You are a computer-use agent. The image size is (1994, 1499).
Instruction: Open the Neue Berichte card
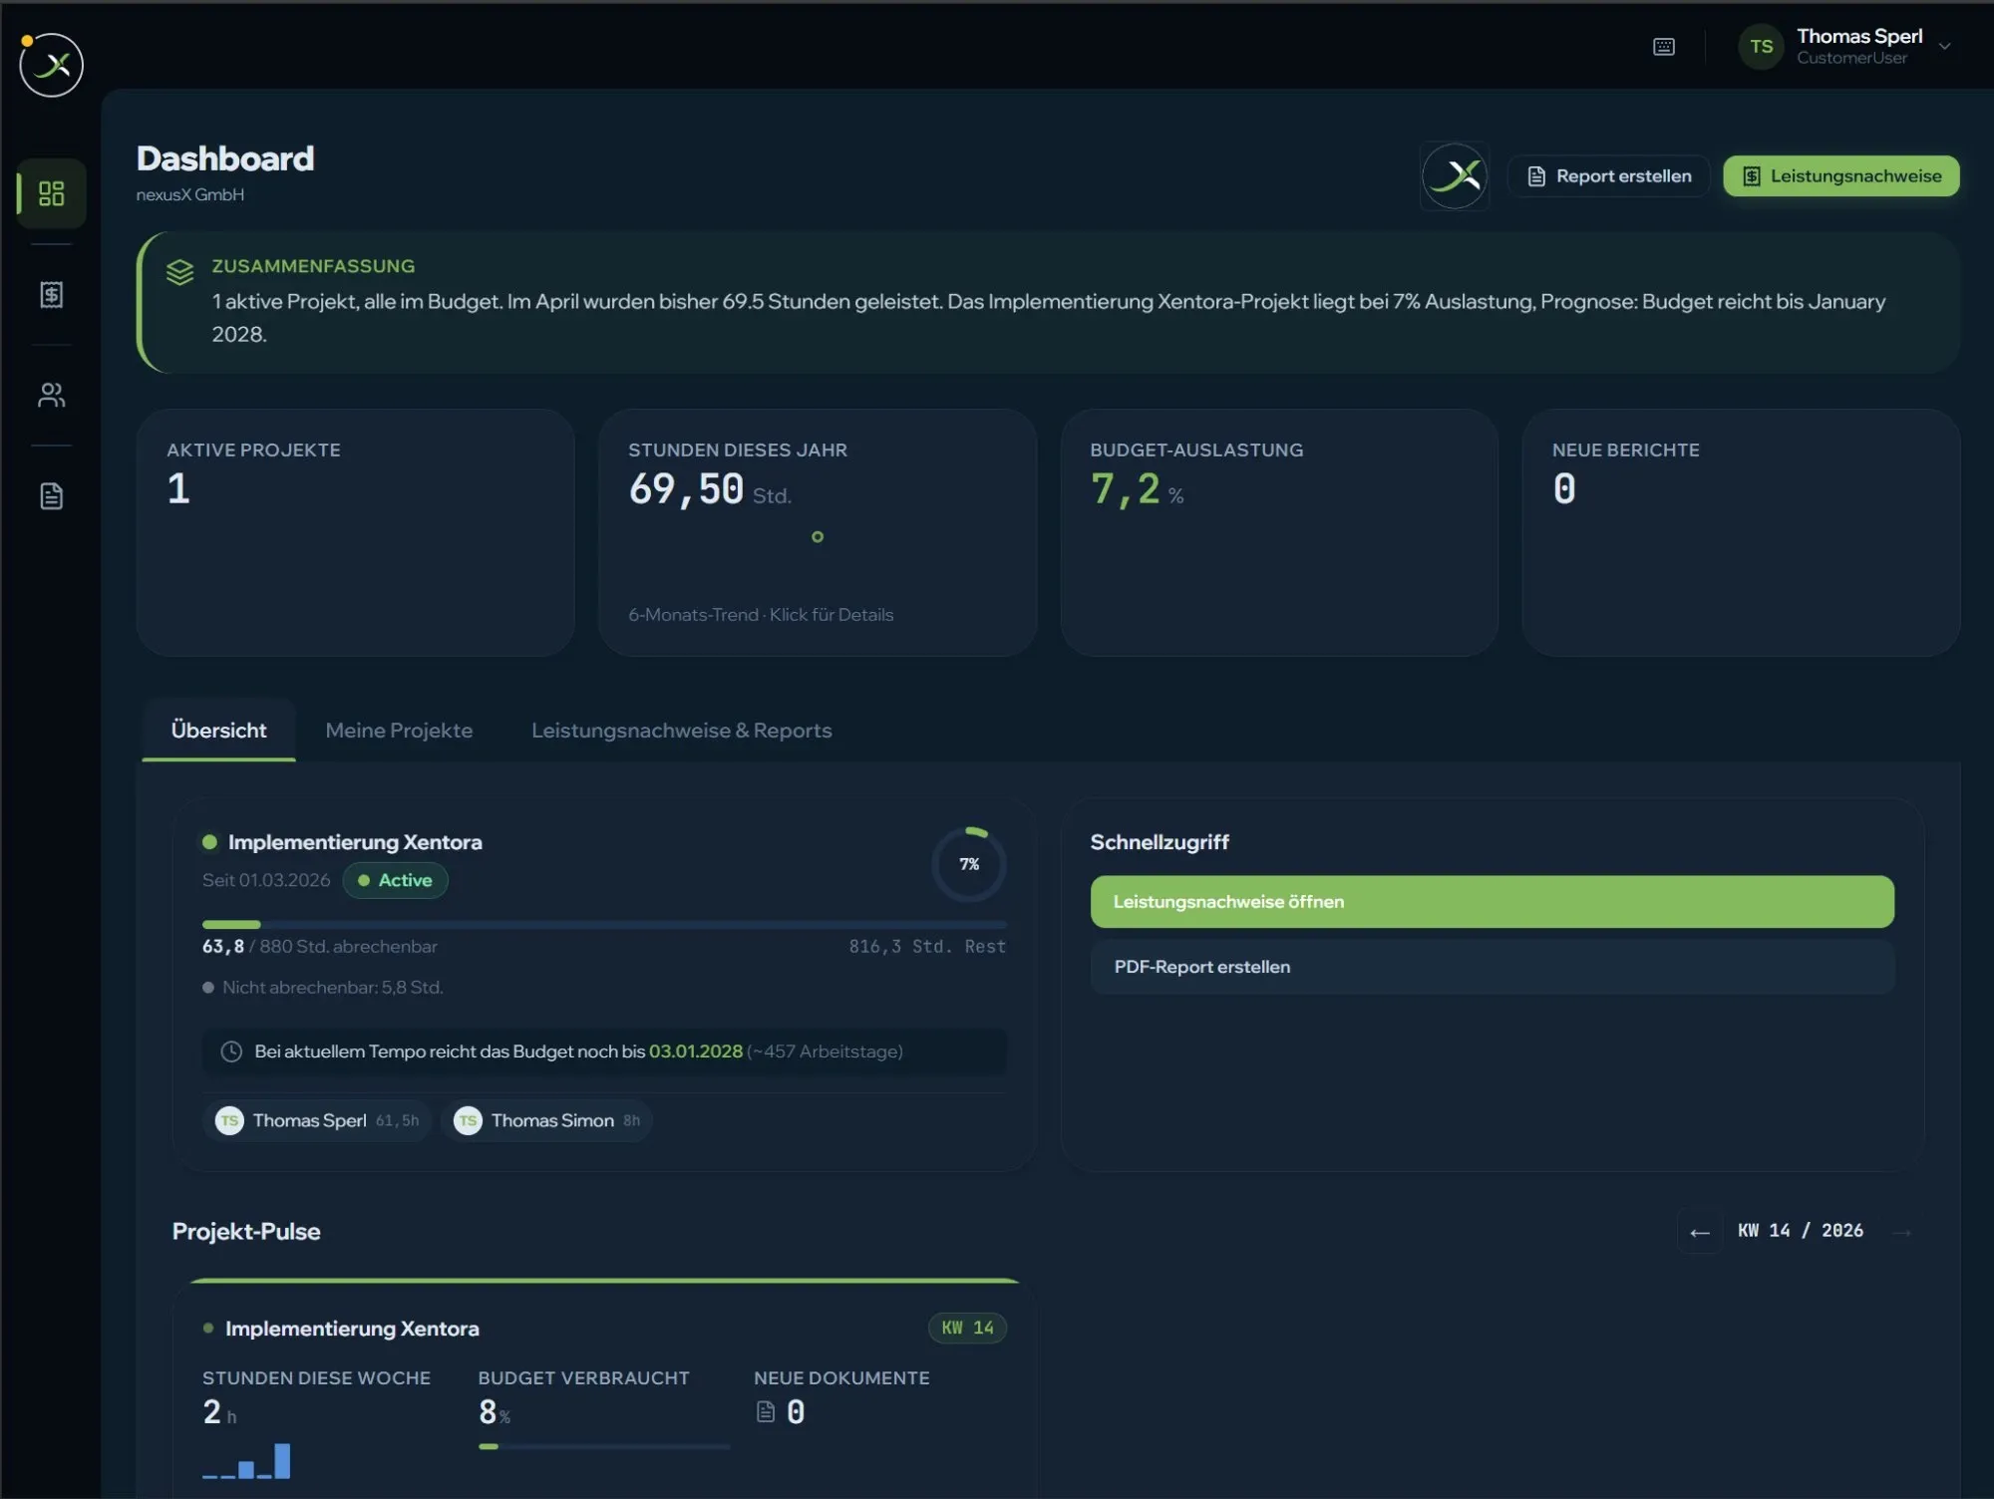(1741, 532)
